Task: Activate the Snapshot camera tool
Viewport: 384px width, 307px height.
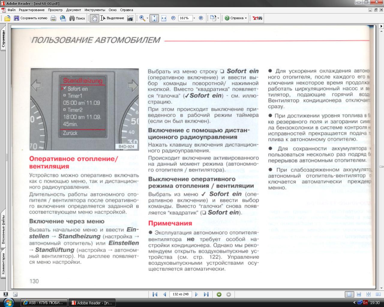Action: (x=130, y=18)
